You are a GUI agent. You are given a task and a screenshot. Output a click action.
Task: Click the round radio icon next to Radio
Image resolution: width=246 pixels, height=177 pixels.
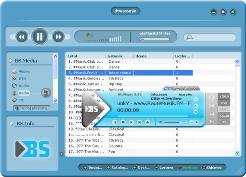point(47,93)
